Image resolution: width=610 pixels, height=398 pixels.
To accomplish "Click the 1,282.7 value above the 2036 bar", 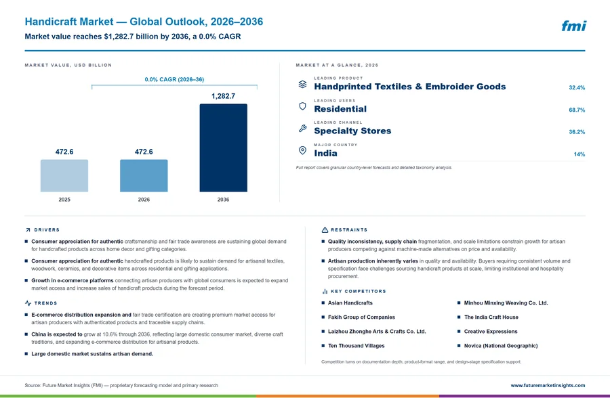I will pos(223,96).
